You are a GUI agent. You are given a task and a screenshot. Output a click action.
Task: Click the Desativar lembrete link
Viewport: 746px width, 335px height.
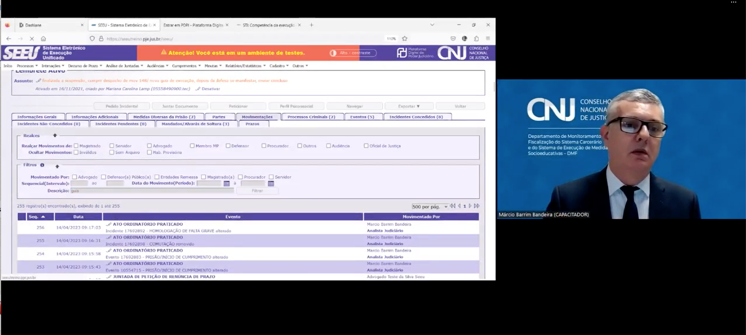210,89
